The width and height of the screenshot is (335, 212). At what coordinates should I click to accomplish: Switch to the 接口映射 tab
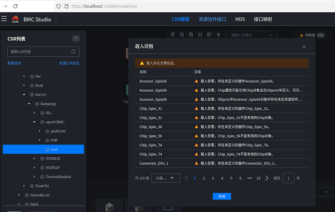point(263,19)
